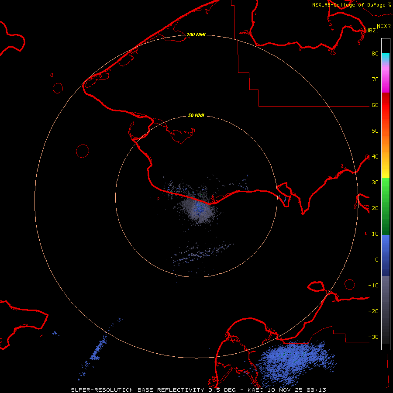Screen dimensions: 393x393
Task: Click the NEXR text near the legend
Action: click(x=383, y=26)
